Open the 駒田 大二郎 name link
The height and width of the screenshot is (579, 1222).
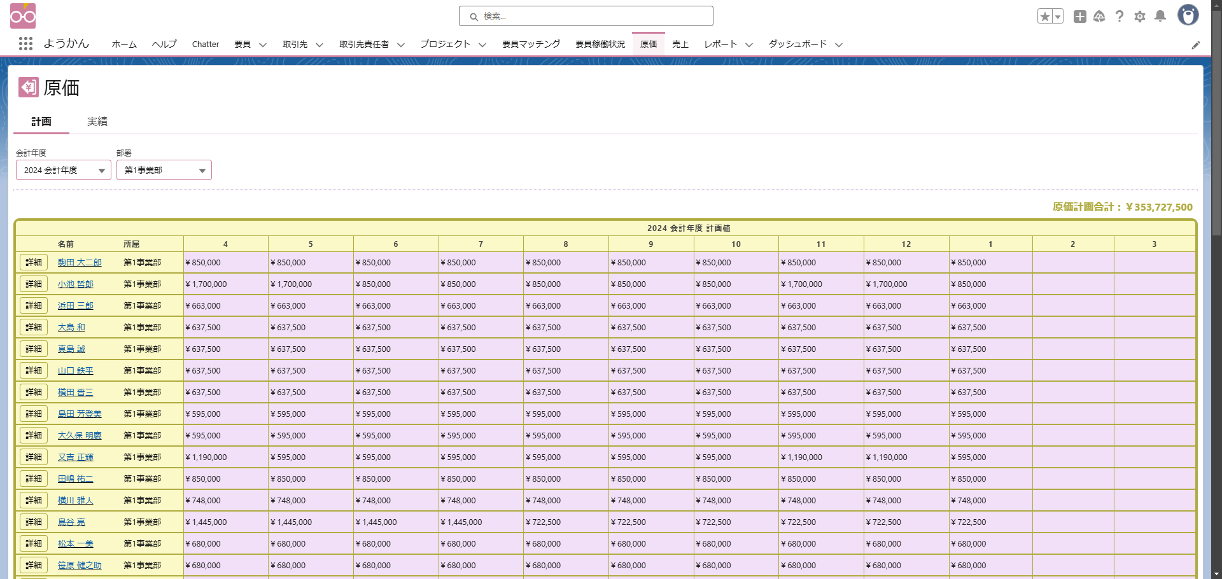click(80, 262)
